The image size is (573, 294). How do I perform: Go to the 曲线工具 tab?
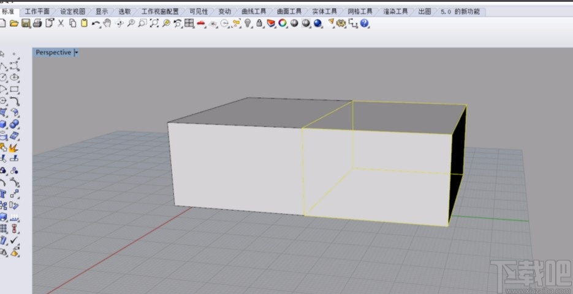tap(254, 12)
